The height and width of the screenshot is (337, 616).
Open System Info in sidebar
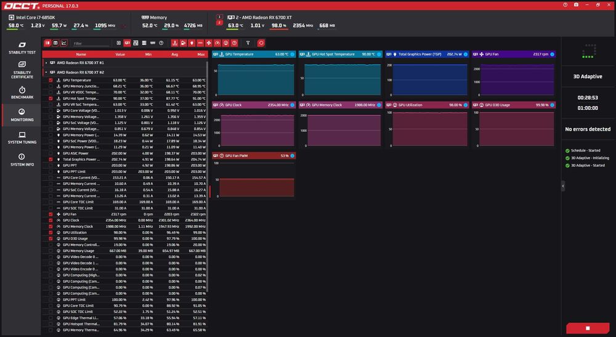[22, 160]
